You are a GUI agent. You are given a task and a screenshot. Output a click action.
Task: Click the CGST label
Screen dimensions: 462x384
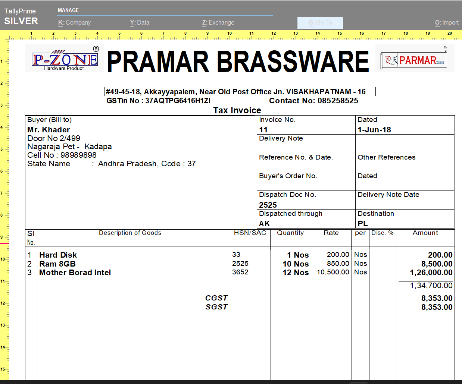216,298
